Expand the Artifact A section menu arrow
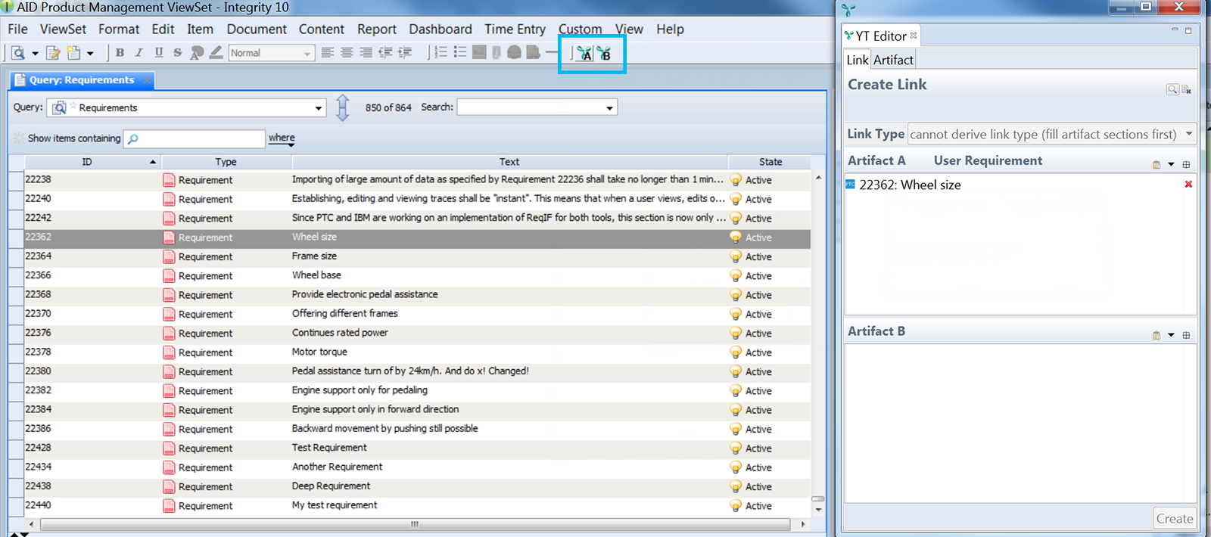This screenshot has height=537, width=1211. coord(1171,165)
